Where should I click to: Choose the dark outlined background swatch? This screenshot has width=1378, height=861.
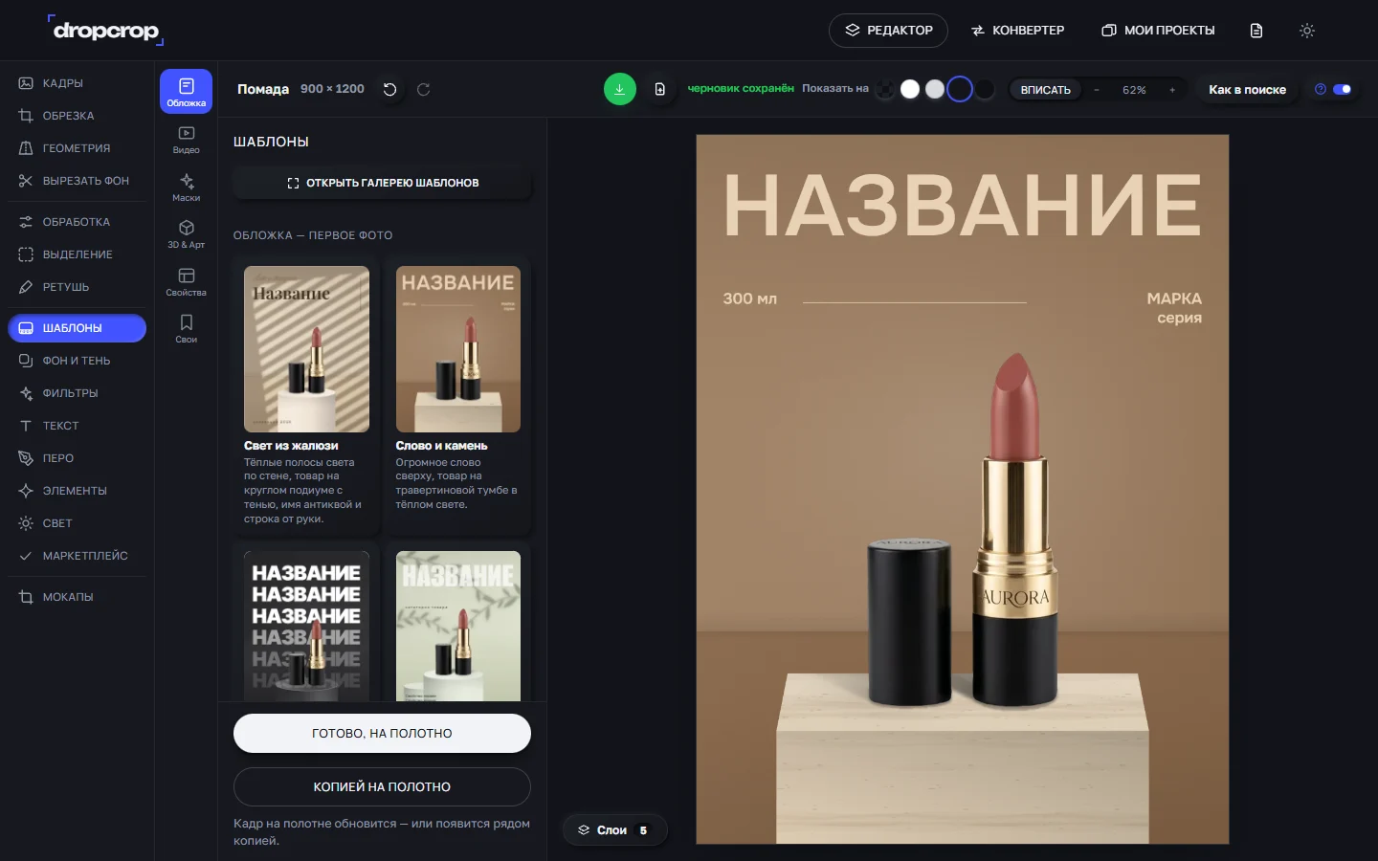[x=960, y=89]
